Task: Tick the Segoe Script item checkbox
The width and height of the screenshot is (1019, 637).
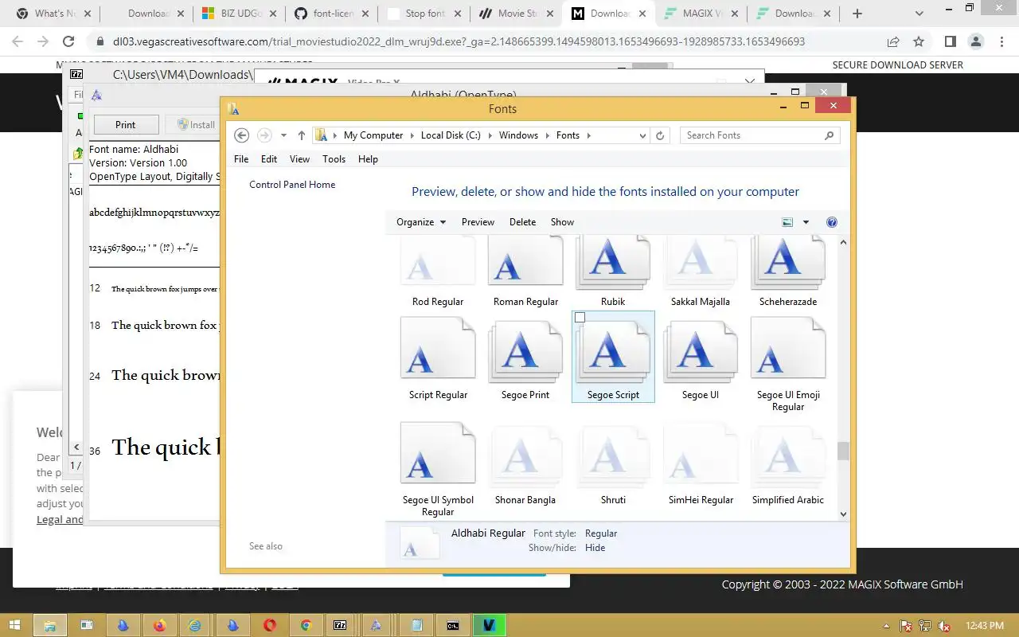Action: tap(580, 318)
